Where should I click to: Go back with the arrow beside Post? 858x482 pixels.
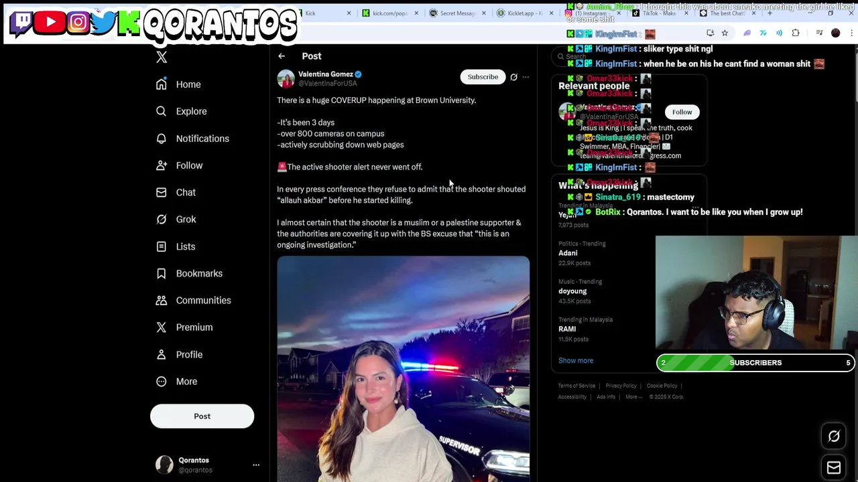(282, 56)
